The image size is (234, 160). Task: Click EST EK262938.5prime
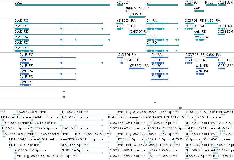[148, 126]
